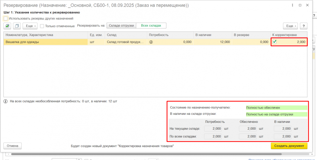Viewport: 317px width, 160px height.
Task: Click В наличии field for По всем складам
Action: click(x=283, y=136)
